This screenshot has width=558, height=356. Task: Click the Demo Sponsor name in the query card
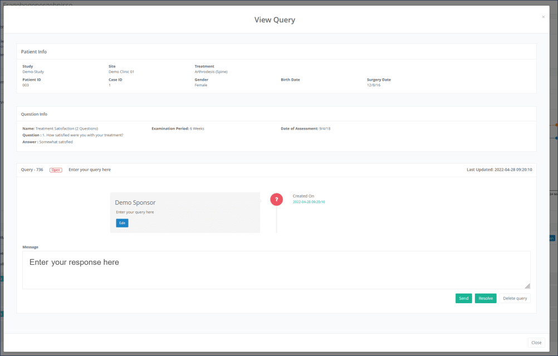point(135,202)
